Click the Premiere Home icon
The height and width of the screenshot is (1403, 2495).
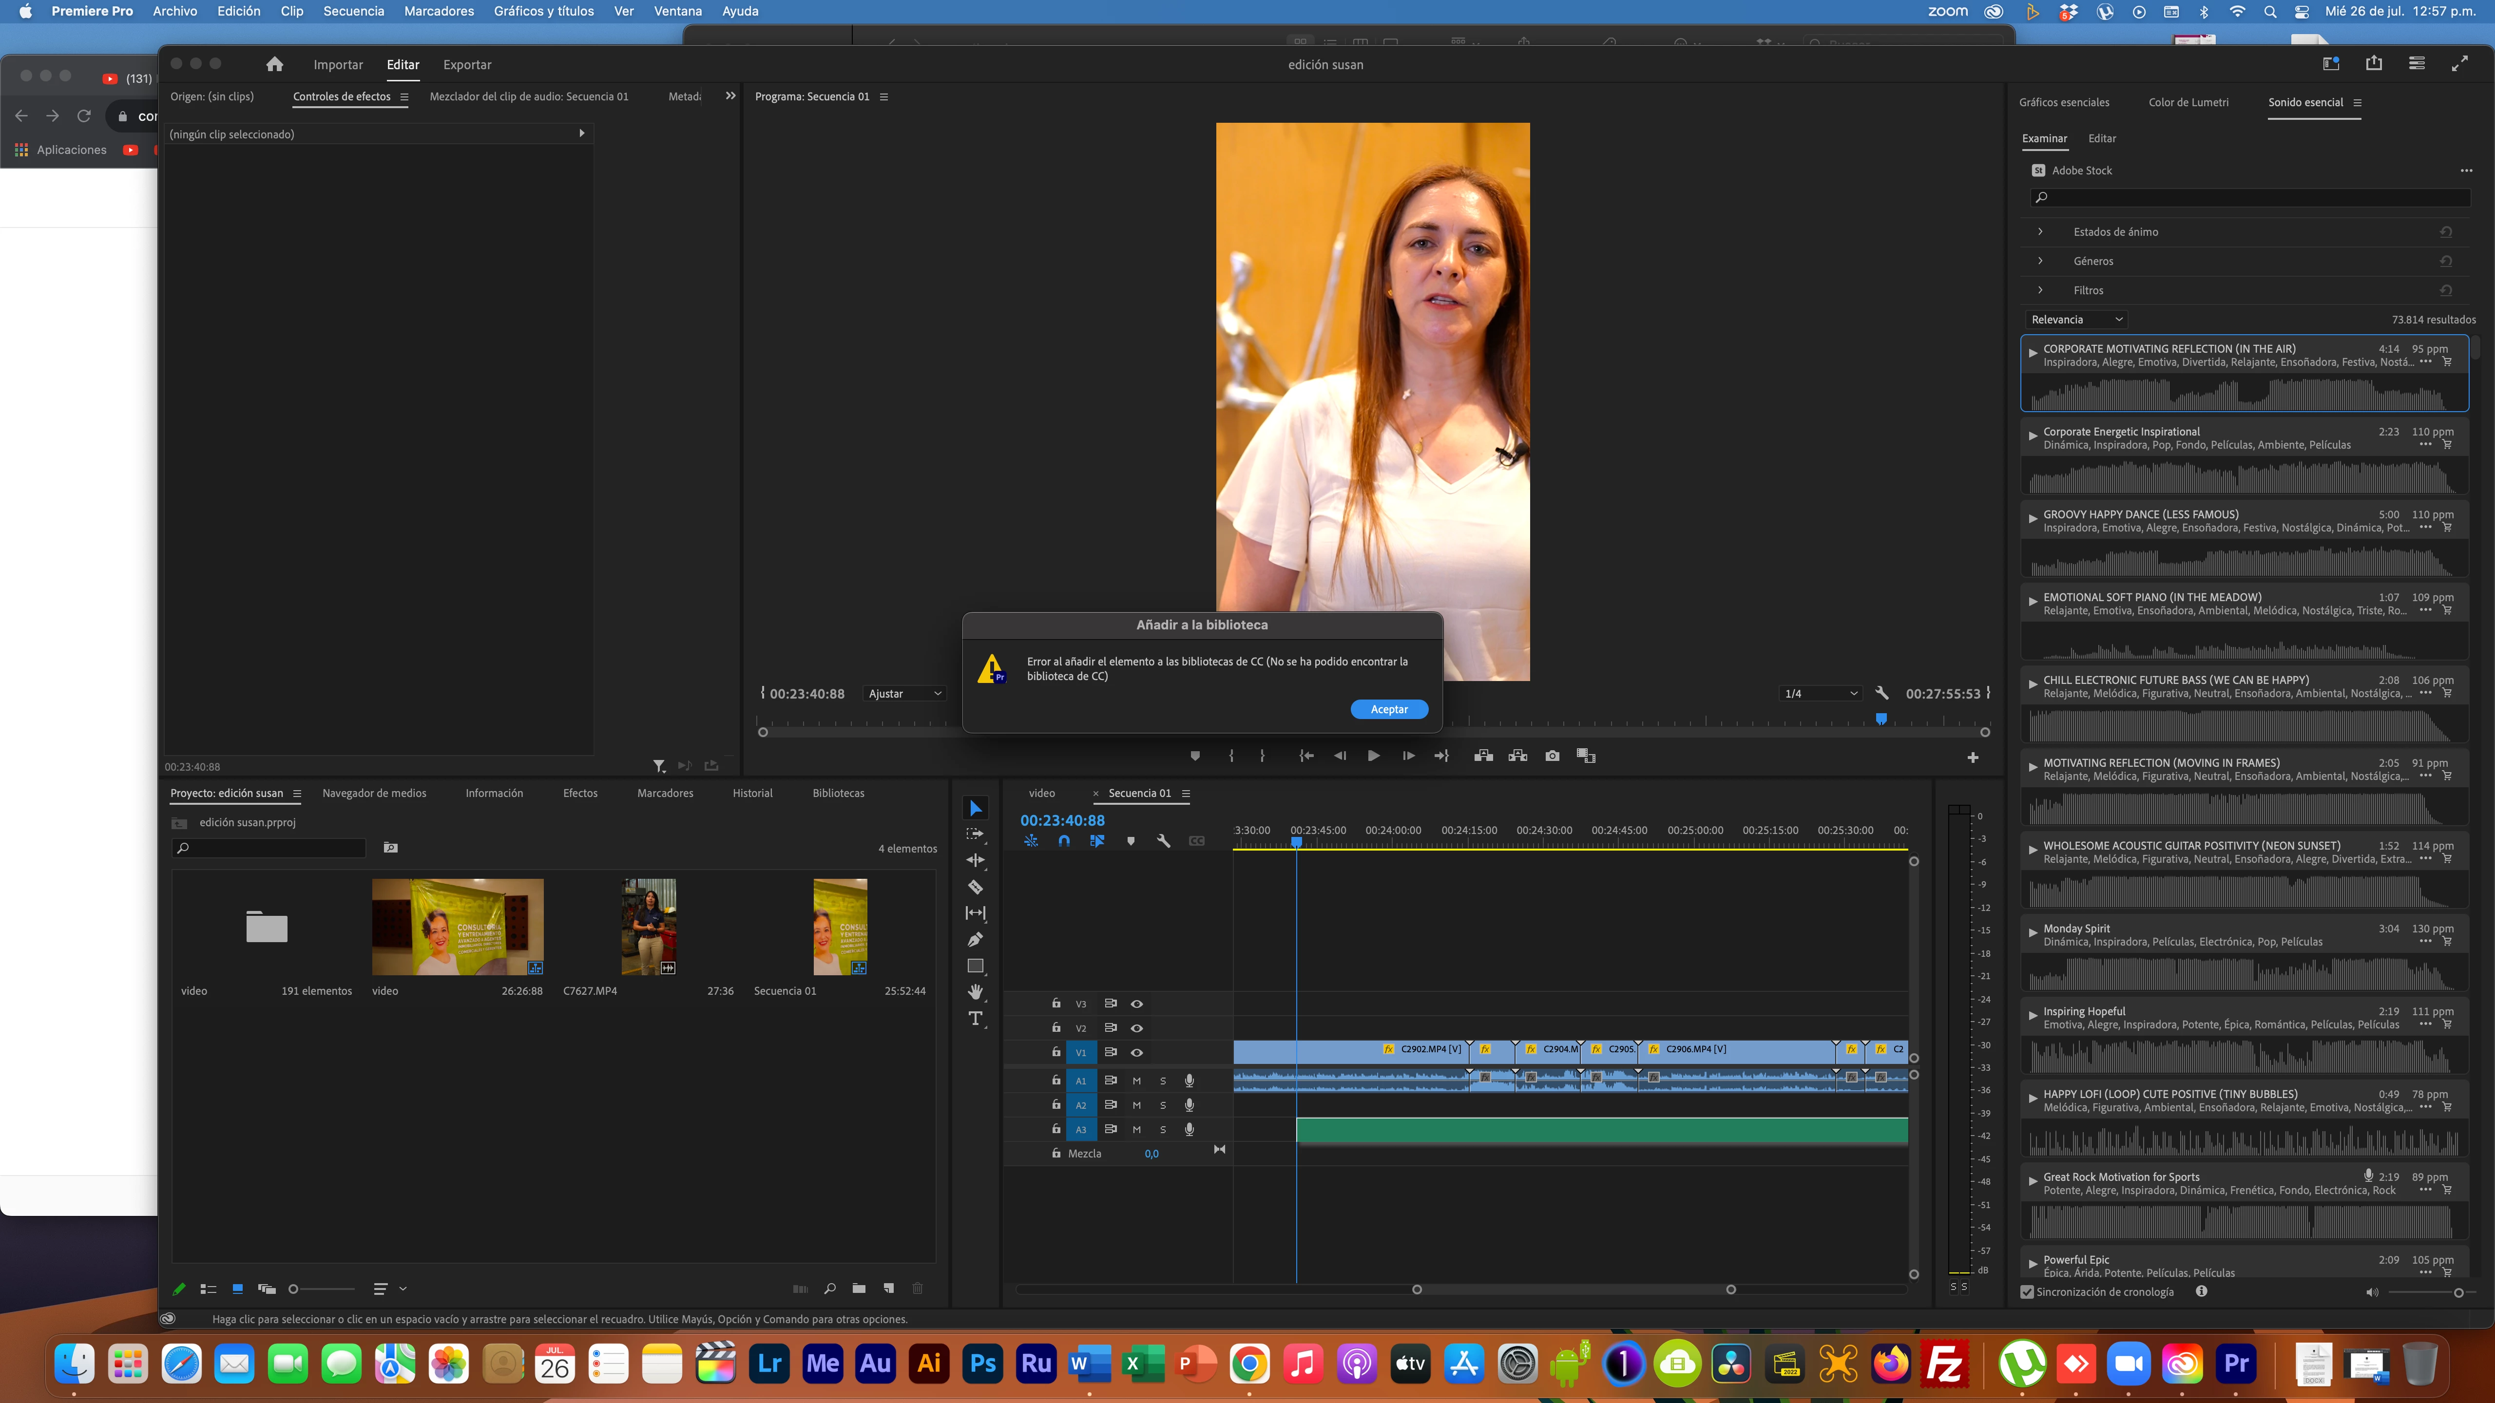[x=275, y=65]
